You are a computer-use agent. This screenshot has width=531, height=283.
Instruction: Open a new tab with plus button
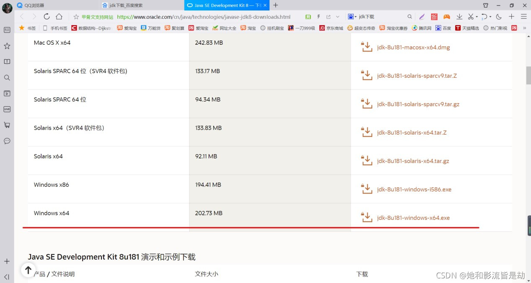(275, 5)
